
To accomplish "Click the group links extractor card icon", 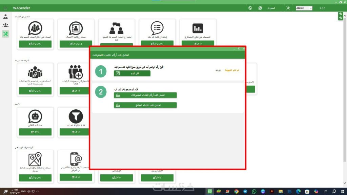I will pyautogui.click(x=35, y=72).
